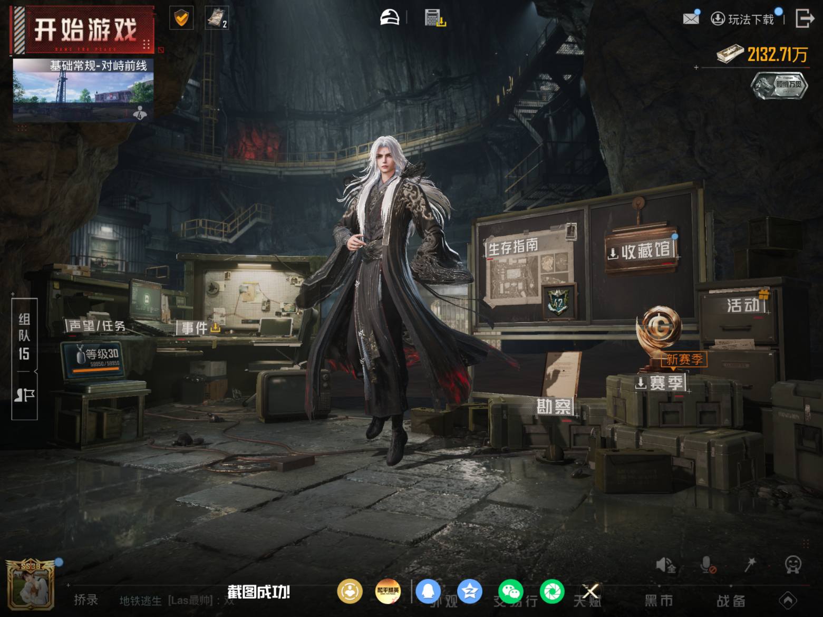This screenshot has height=617, width=823.
Task: Toggle the speaker voice output icon
Action: click(x=665, y=565)
